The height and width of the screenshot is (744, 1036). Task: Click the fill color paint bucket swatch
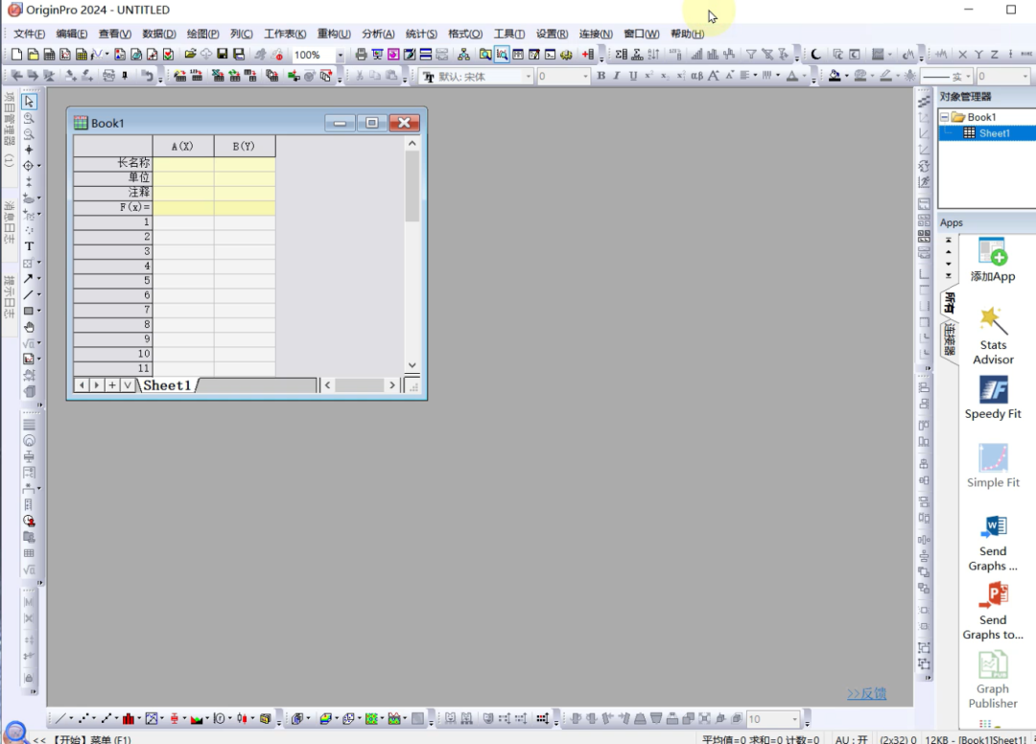tap(835, 76)
